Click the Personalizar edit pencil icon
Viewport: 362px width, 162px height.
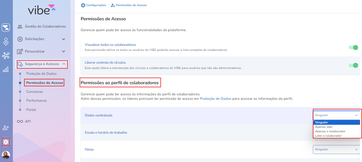point(20,51)
